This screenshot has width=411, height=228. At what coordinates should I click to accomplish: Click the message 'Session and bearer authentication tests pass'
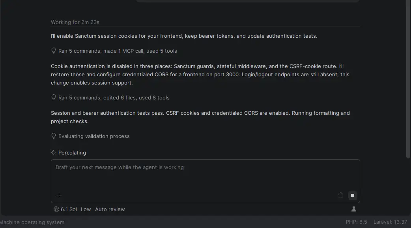tap(200, 117)
